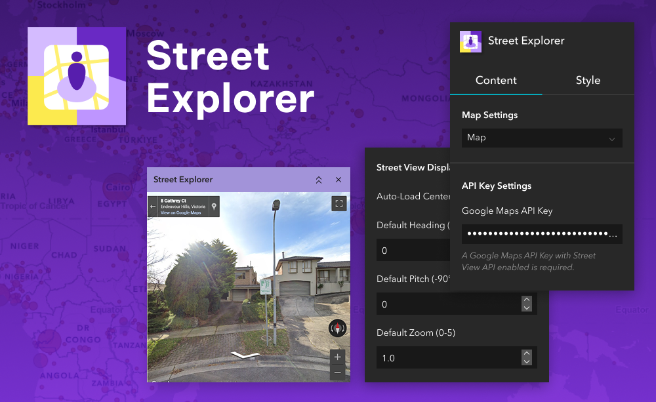This screenshot has height=402, width=656.
Task: Zoom in on the street view
Action: tap(337, 357)
